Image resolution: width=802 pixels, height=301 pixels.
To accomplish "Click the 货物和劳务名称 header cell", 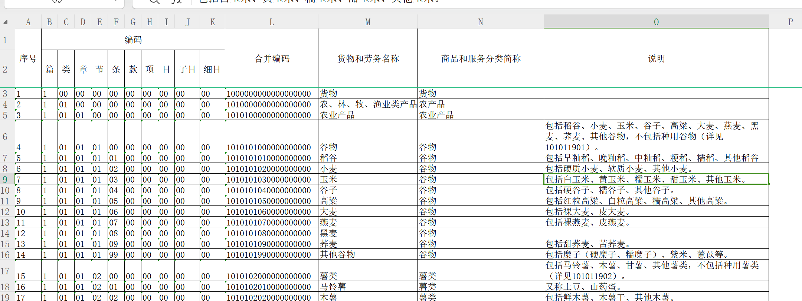I will click(367, 58).
